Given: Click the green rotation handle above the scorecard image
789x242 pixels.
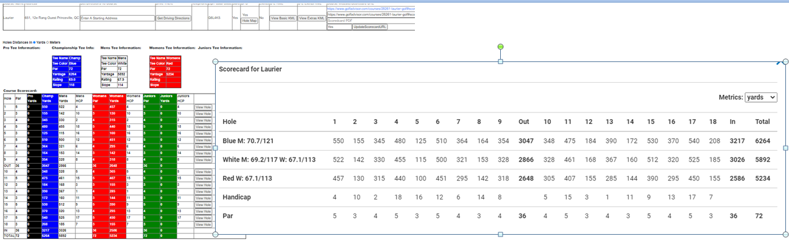Looking at the screenshot, I should [x=500, y=47].
